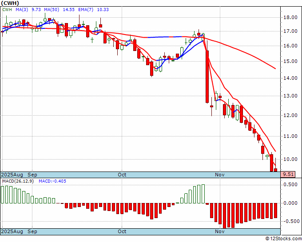Screen dimensions: 302x242
Task: Click the MACD:-0.405 value readout
Action: [52, 181]
